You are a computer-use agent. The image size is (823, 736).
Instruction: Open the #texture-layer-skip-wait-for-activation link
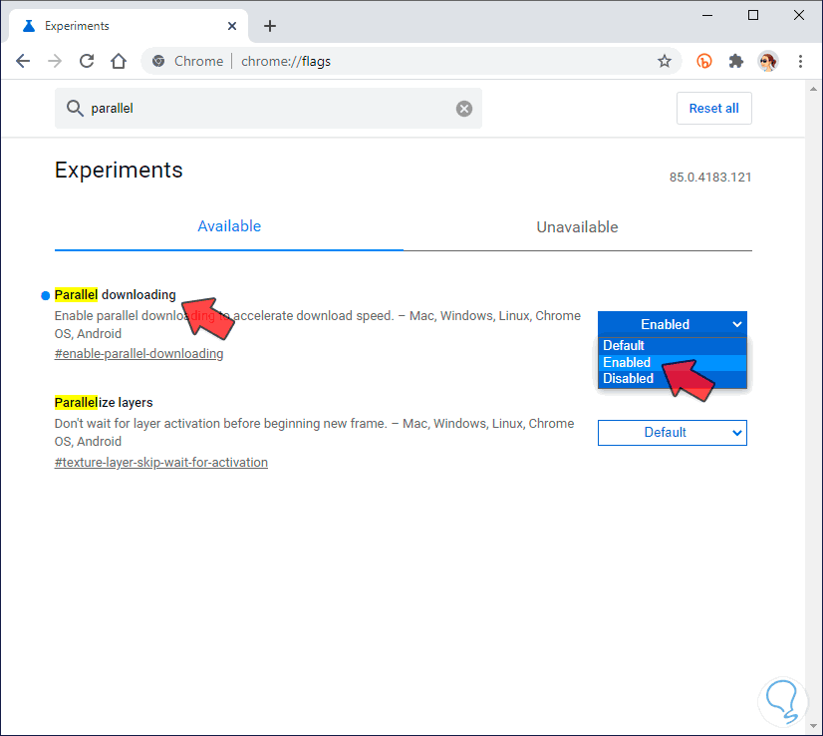[x=161, y=463]
